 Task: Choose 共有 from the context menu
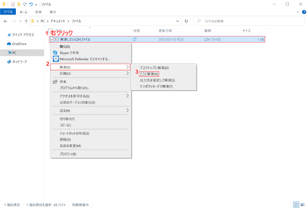[x=91, y=82]
